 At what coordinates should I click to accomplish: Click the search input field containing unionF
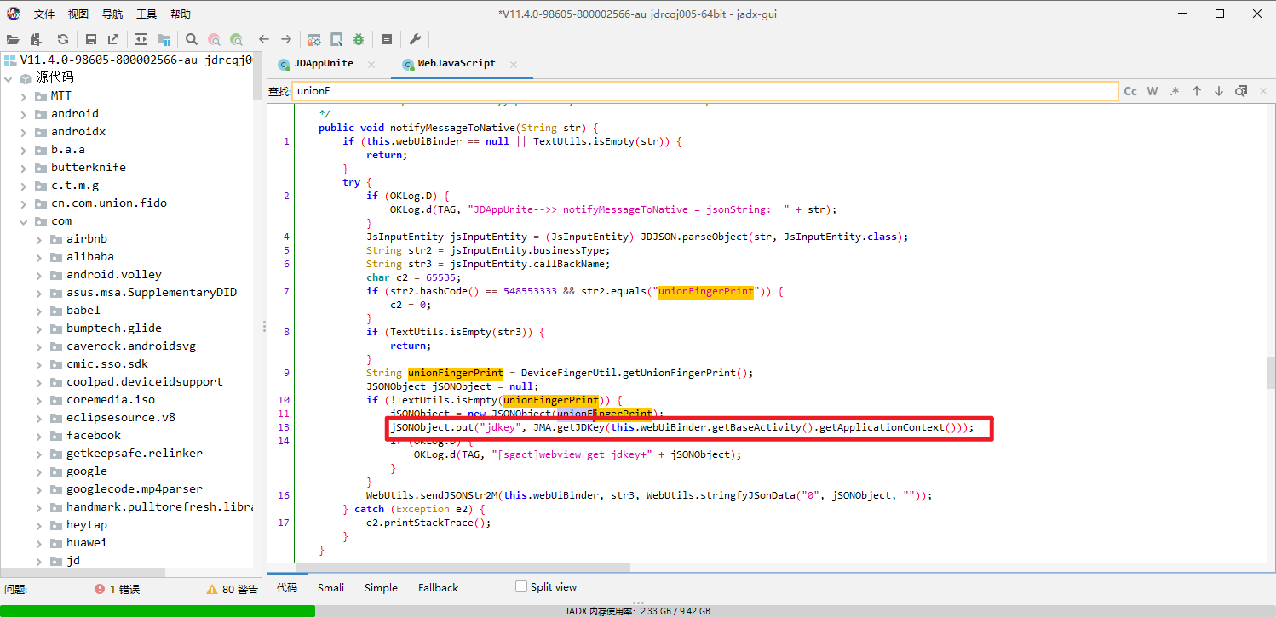(705, 91)
